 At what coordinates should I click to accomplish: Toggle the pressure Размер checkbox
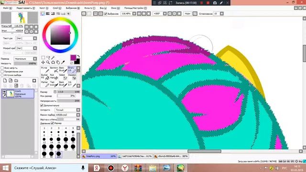click(x=52, y=123)
